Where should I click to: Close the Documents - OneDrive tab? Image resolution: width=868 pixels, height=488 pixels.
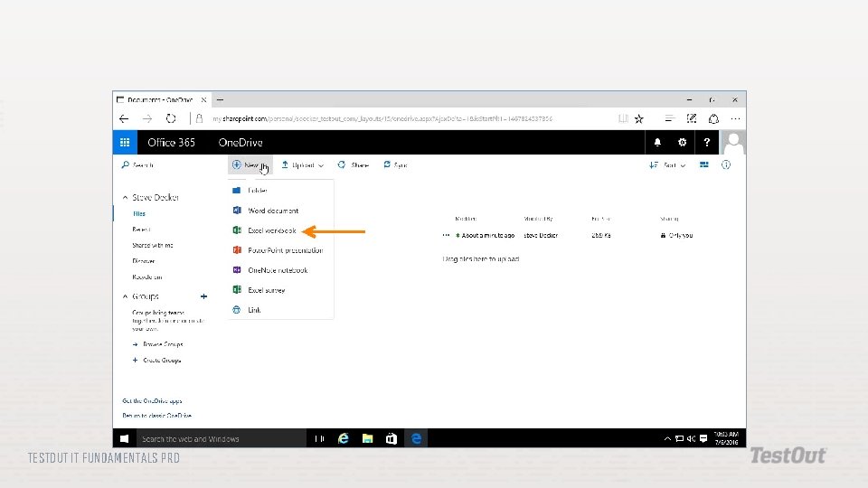coord(203,100)
